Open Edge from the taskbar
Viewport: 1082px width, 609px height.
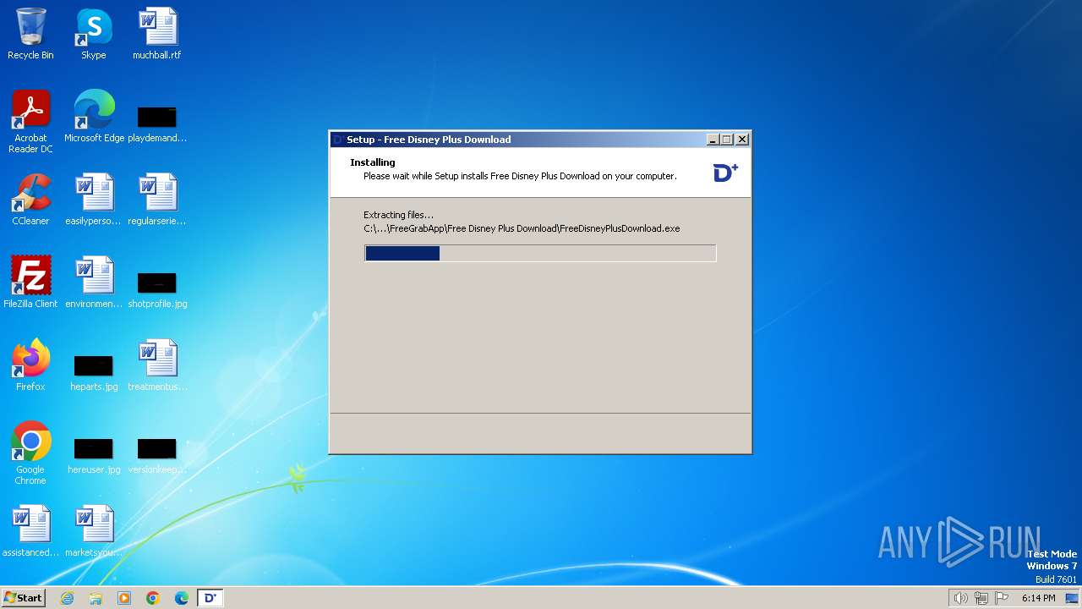(x=182, y=598)
